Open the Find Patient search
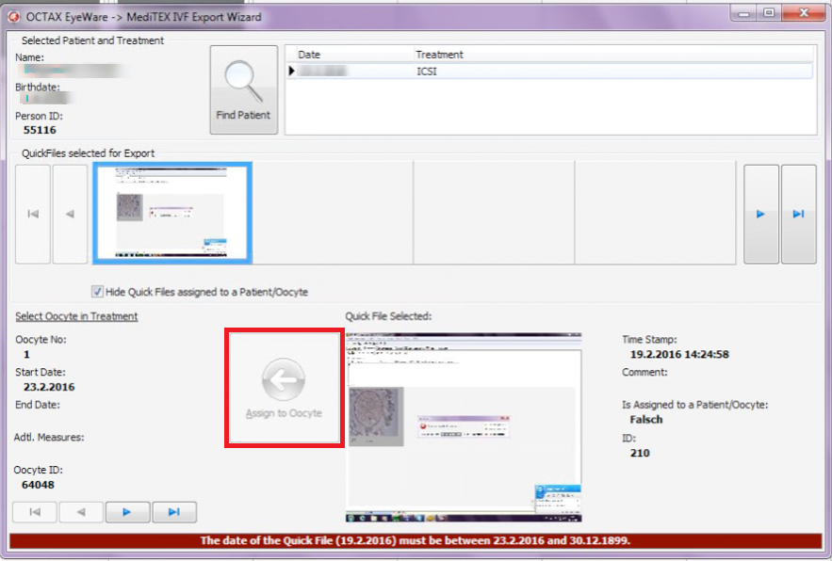This screenshot has height=561, width=832. point(243,89)
